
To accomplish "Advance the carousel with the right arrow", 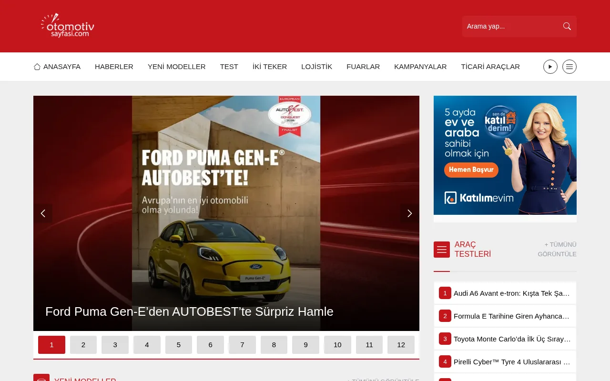I will pos(409,213).
